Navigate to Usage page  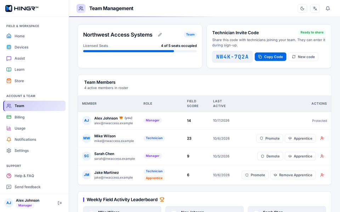34,128
